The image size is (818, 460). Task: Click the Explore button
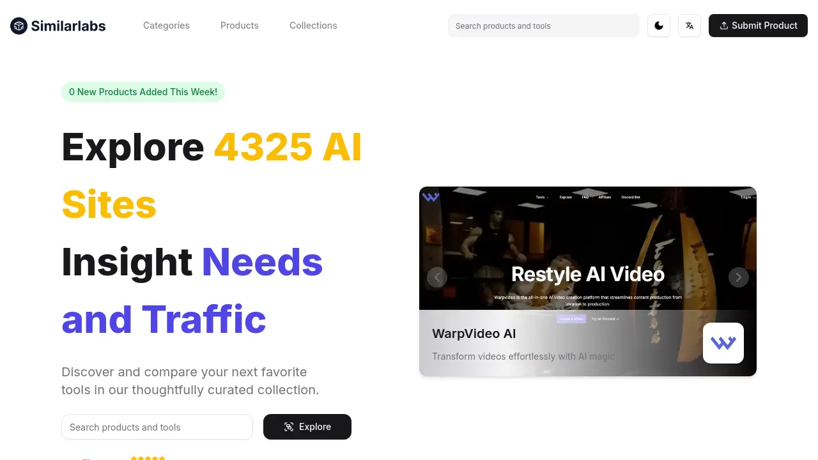point(307,427)
